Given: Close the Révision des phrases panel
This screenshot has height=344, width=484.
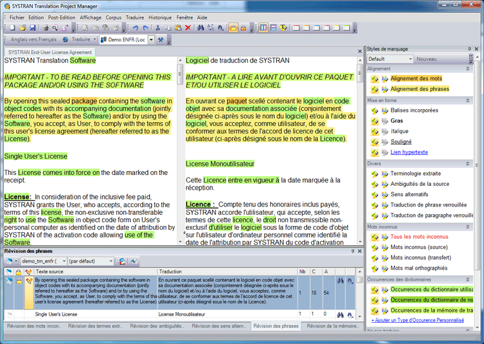Looking at the screenshot, I should [x=359, y=251].
